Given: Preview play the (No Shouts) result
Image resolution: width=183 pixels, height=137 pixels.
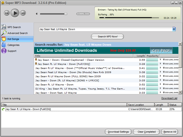Looking at the screenshot, I should tap(160, 72).
